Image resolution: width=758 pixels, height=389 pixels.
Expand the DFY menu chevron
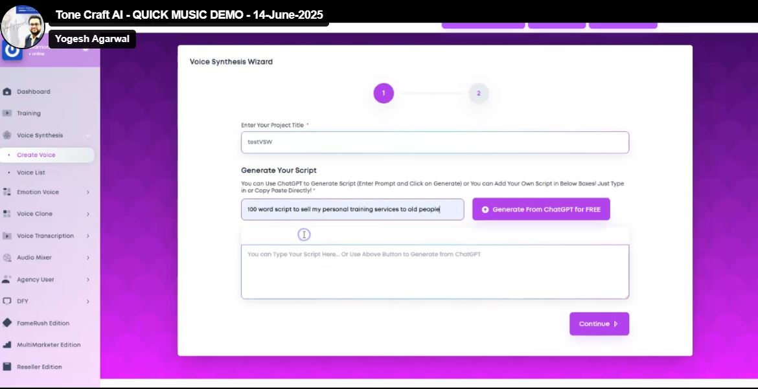click(x=87, y=301)
